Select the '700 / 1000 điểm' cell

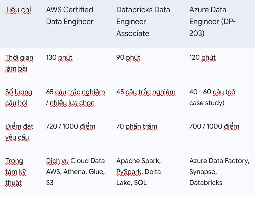tap(214, 126)
